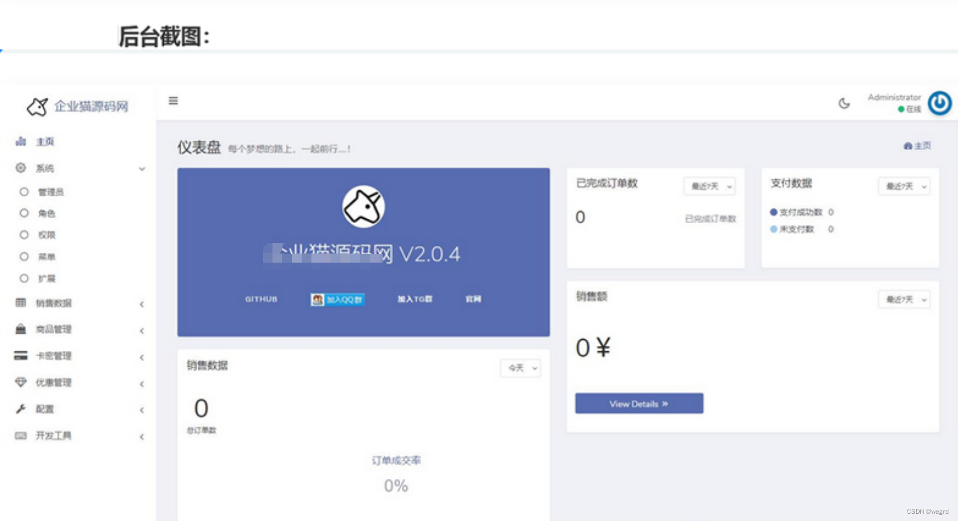Click the 商品管理 bag icon

tap(21, 329)
